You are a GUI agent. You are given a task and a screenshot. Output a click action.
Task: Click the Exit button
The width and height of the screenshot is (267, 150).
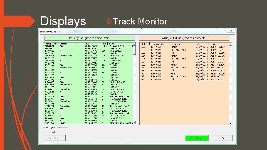223,138
